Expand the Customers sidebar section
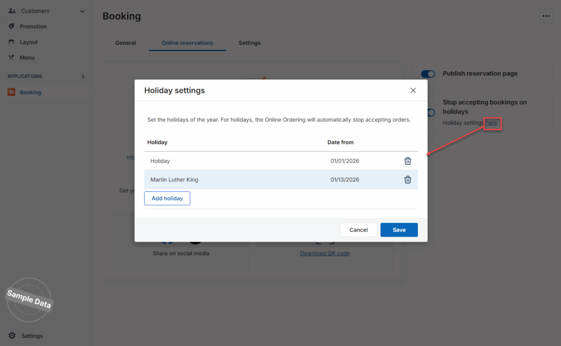This screenshot has width=561, height=346. pos(82,11)
